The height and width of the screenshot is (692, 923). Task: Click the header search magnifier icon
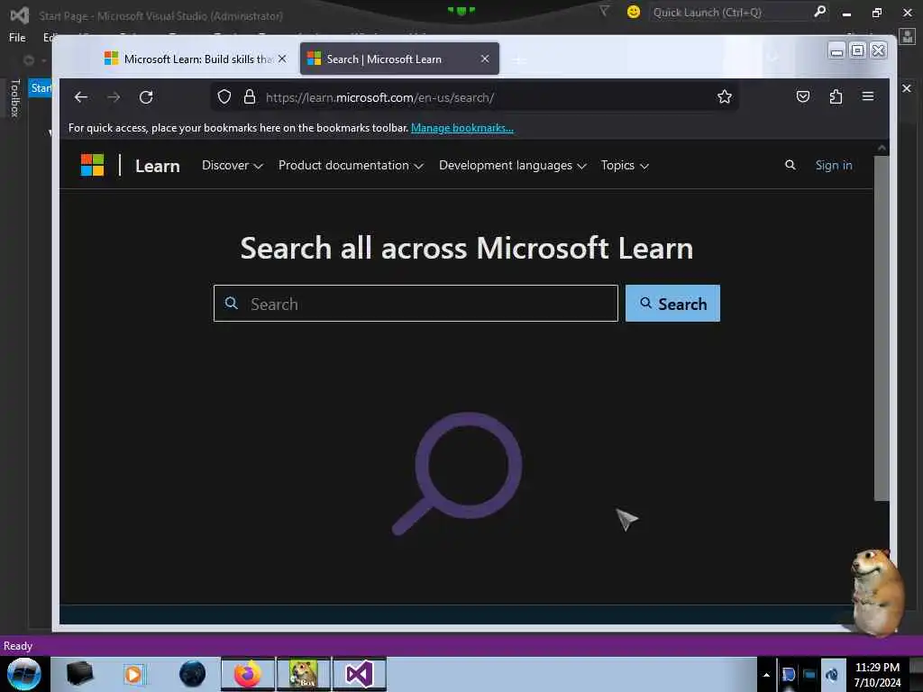pyautogui.click(x=790, y=165)
